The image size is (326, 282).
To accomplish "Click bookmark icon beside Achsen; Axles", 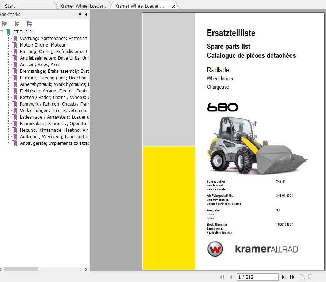I will pyautogui.click(x=15, y=65).
